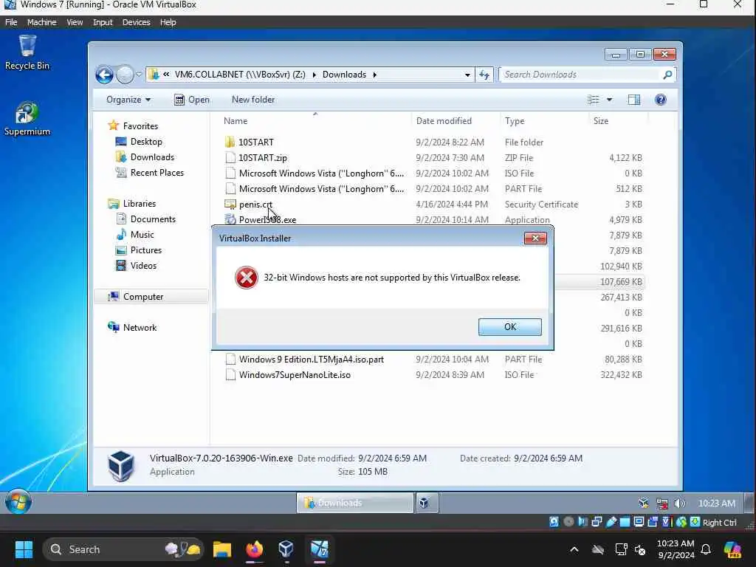Open the VirtualBox Help menu
Image resolution: width=756 pixels, height=567 pixels.
coord(168,22)
